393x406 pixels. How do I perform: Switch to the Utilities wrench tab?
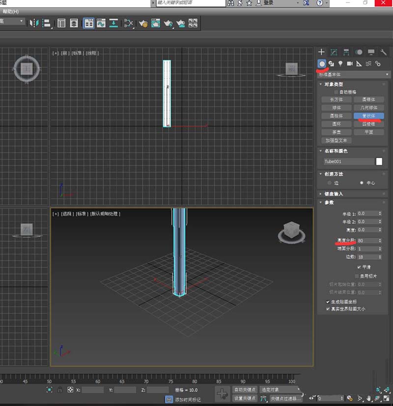pyautogui.click(x=384, y=52)
